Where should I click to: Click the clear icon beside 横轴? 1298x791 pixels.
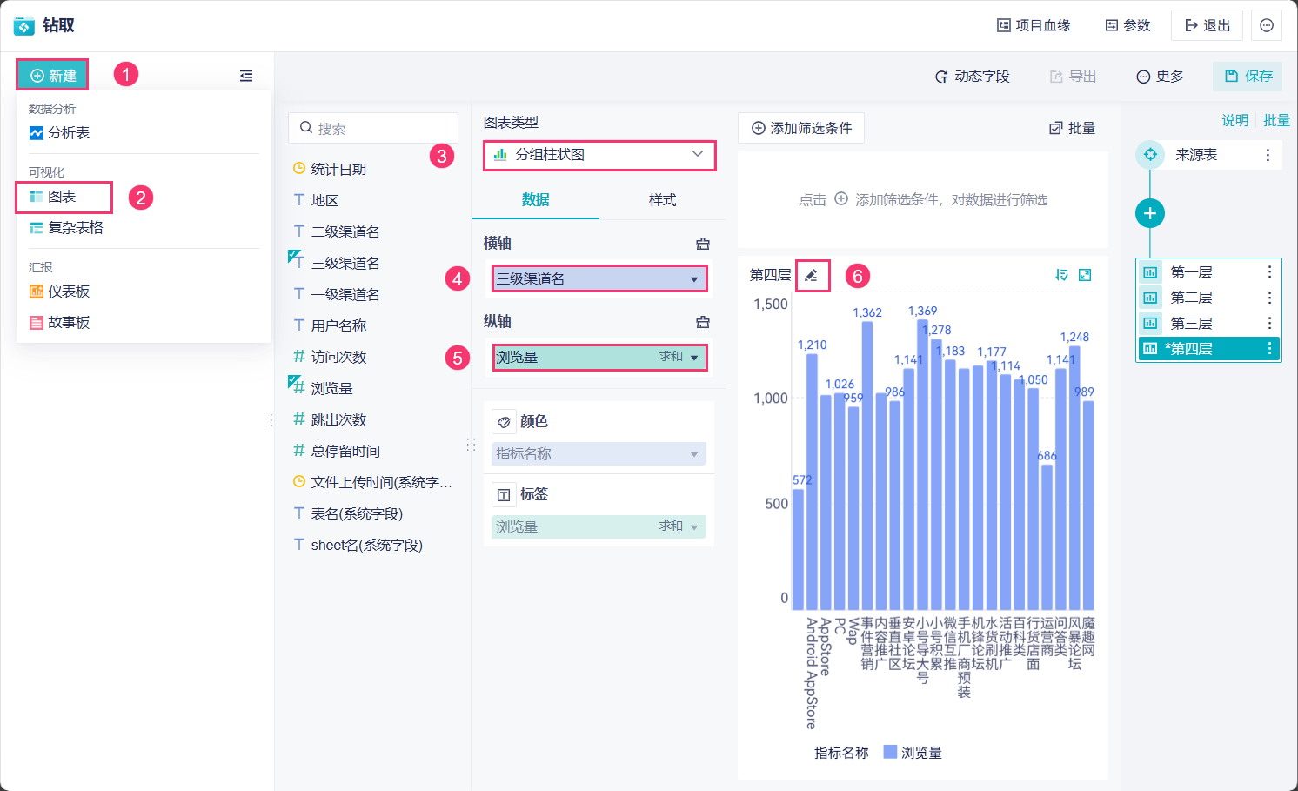coord(703,244)
